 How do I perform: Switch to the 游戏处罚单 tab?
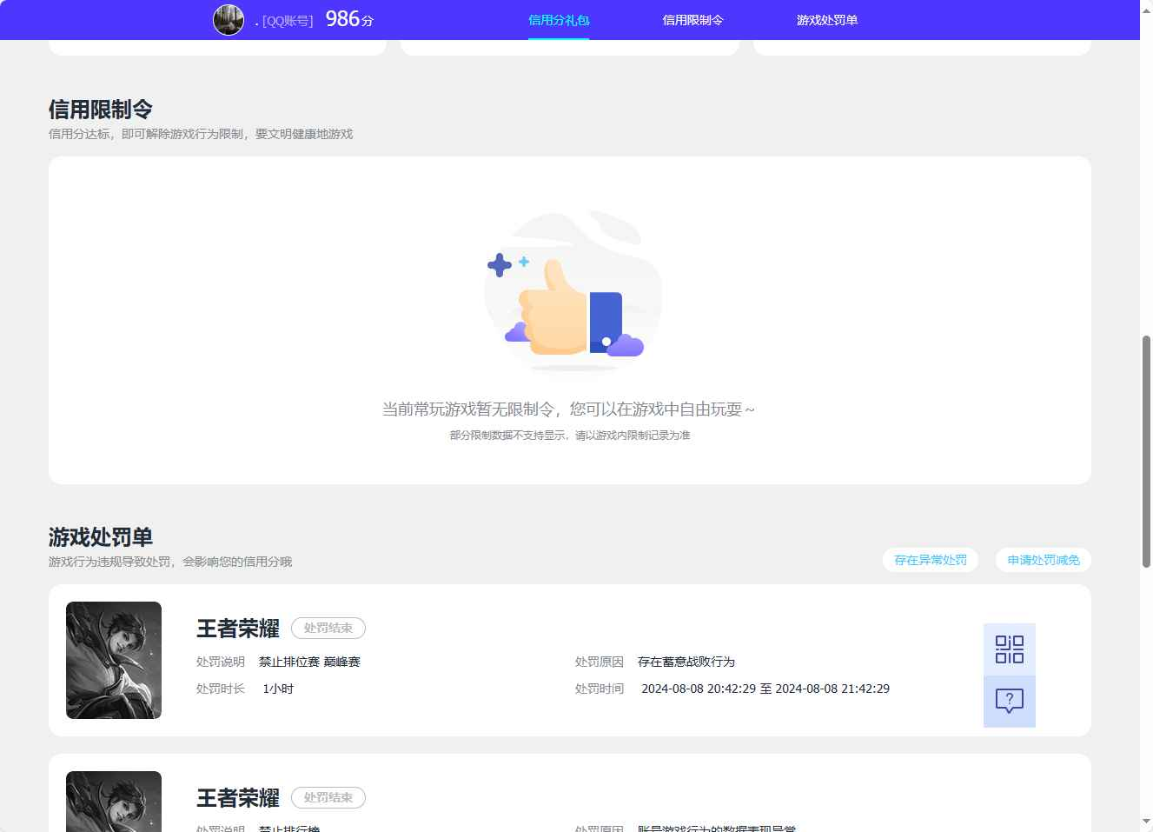[x=827, y=20]
